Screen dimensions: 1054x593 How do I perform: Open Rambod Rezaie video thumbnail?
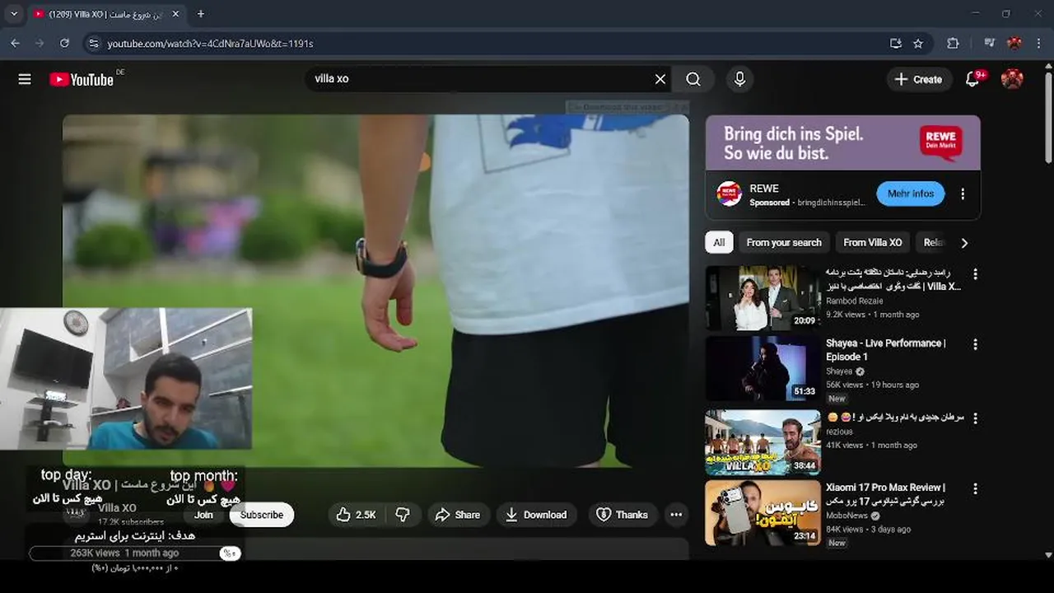click(x=763, y=297)
